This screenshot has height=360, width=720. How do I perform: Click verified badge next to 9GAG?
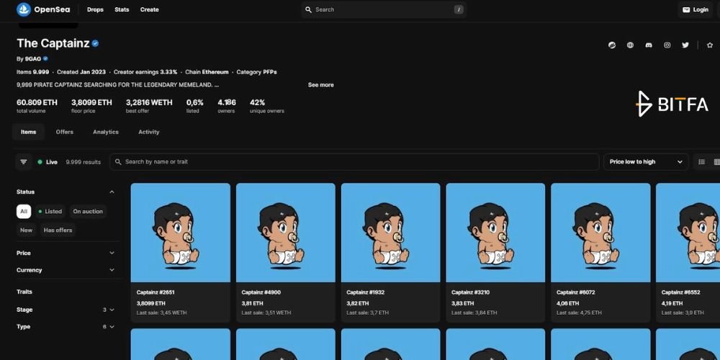[x=45, y=59]
